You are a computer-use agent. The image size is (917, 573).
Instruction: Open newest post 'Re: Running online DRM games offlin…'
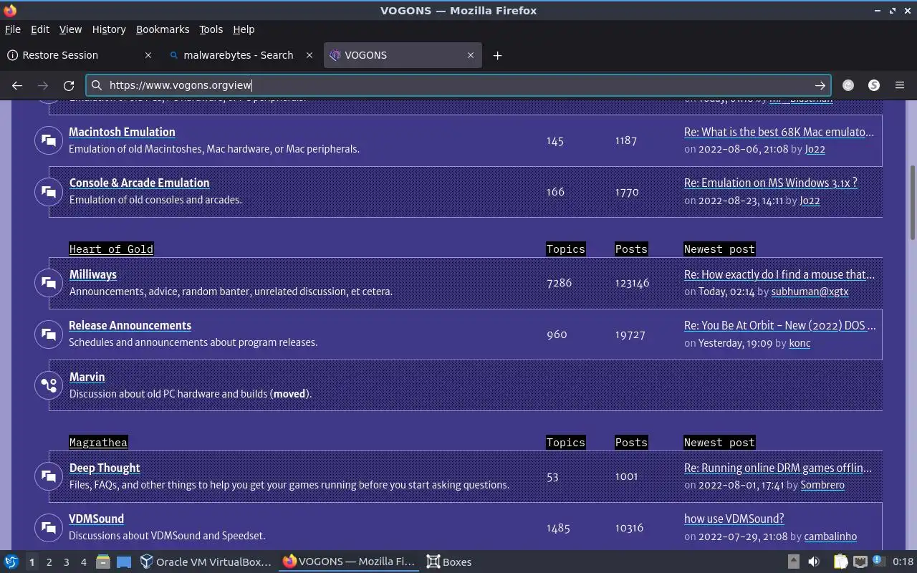(x=777, y=468)
